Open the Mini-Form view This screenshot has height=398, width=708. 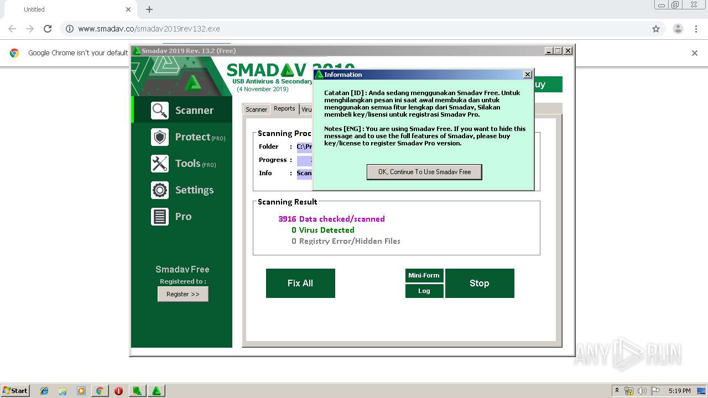(424, 275)
